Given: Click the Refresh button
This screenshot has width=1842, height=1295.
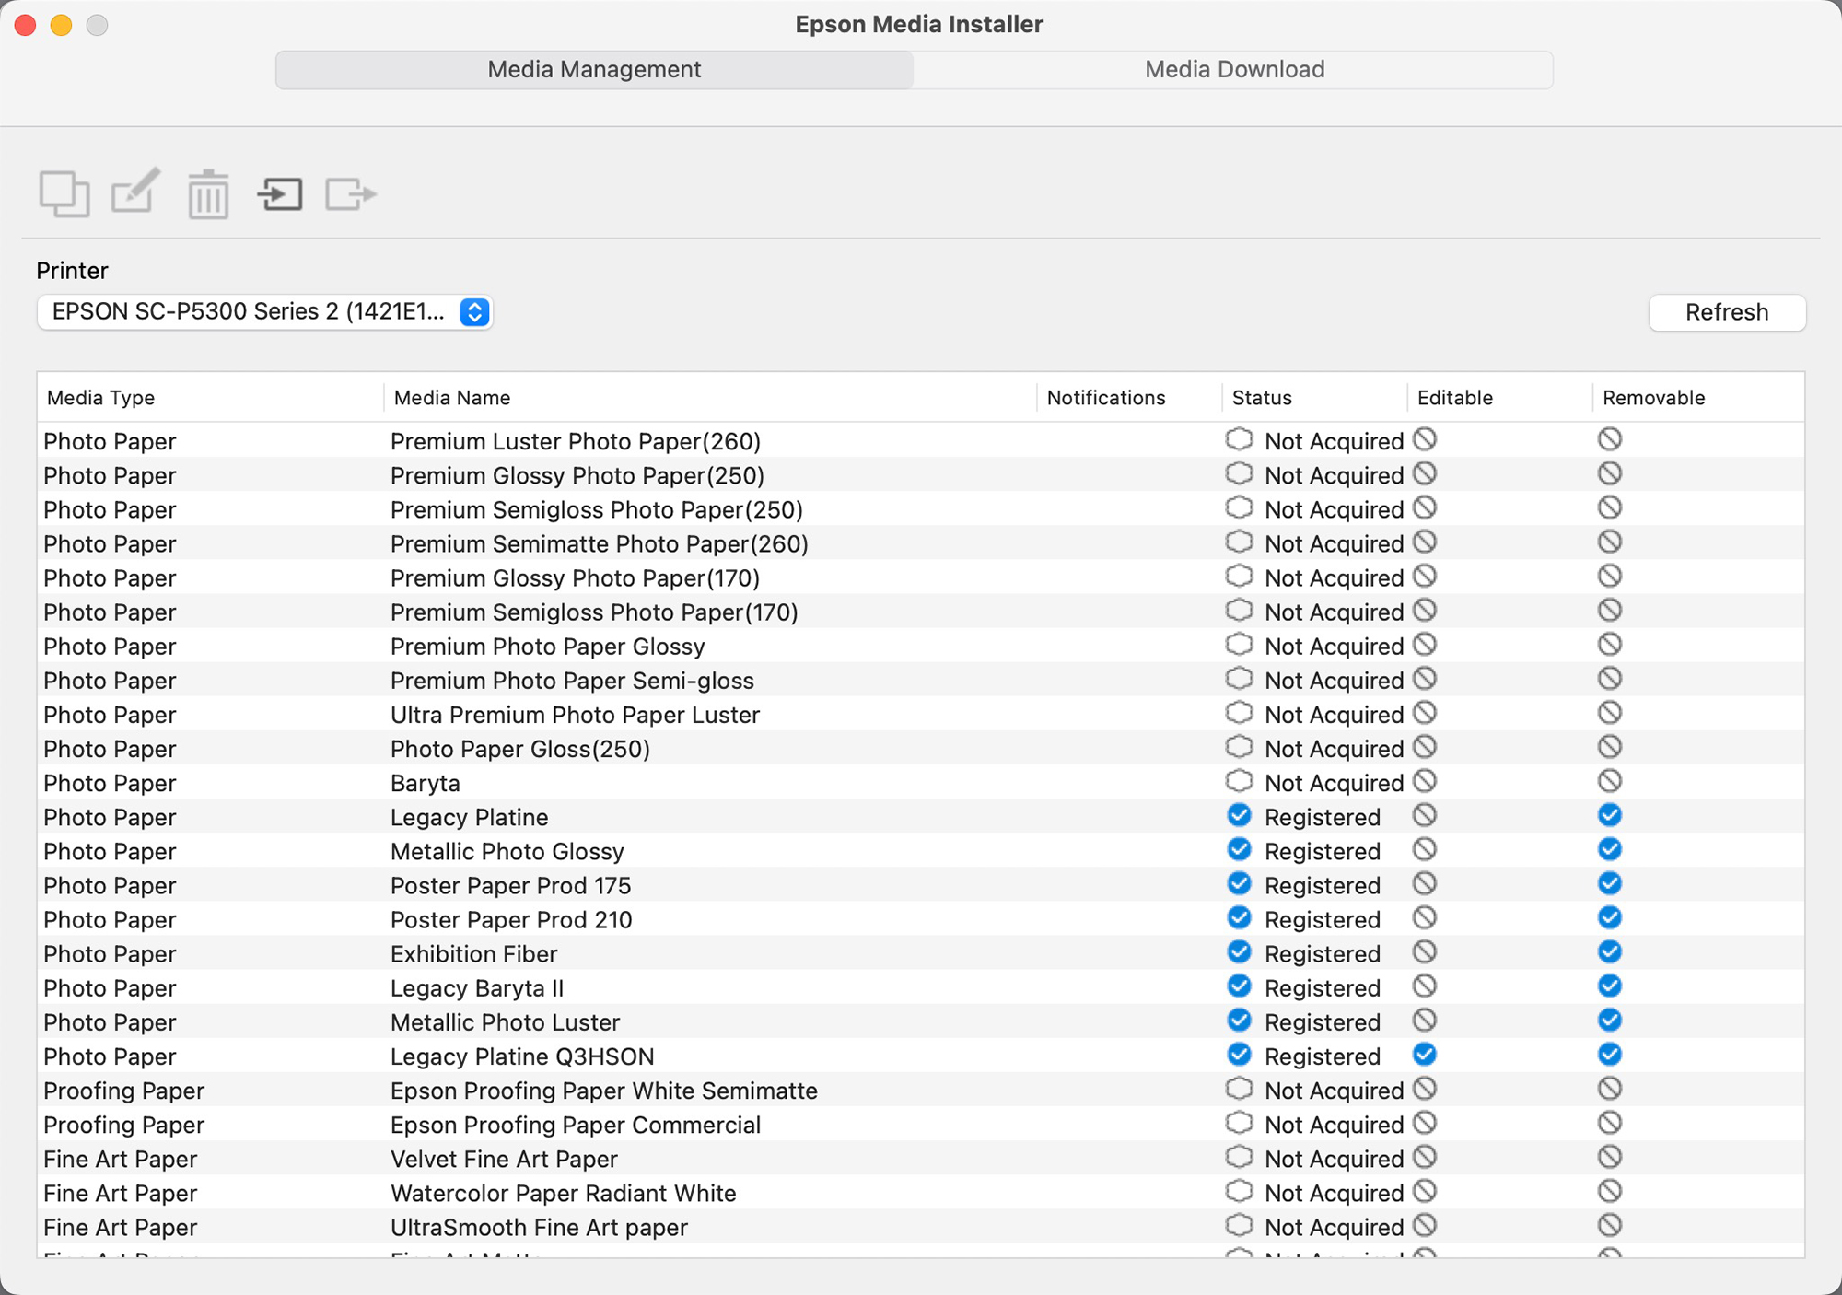Looking at the screenshot, I should tap(1727, 312).
